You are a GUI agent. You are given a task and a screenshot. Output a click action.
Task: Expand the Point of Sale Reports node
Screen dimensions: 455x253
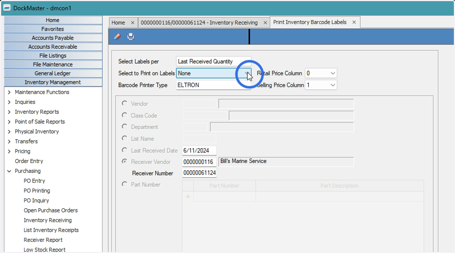[x=9, y=122]
